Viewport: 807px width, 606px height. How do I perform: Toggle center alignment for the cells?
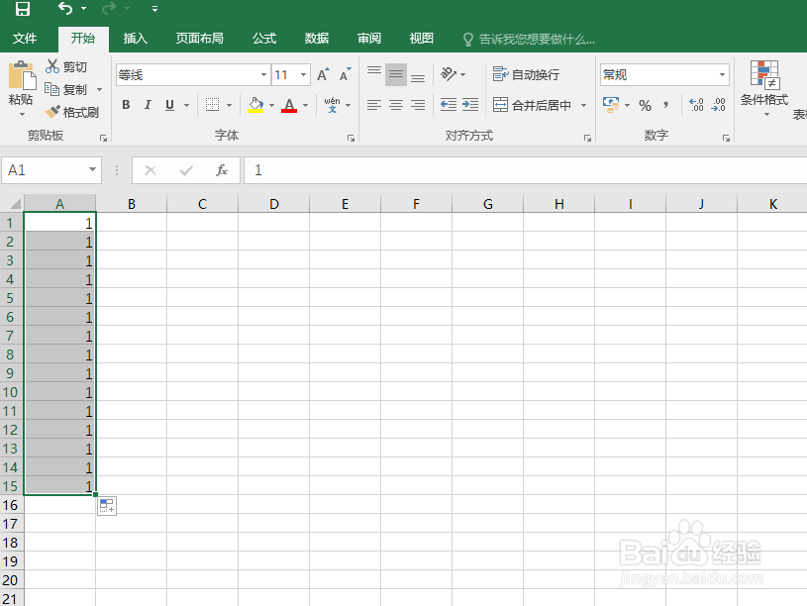[x=396, y=104]
